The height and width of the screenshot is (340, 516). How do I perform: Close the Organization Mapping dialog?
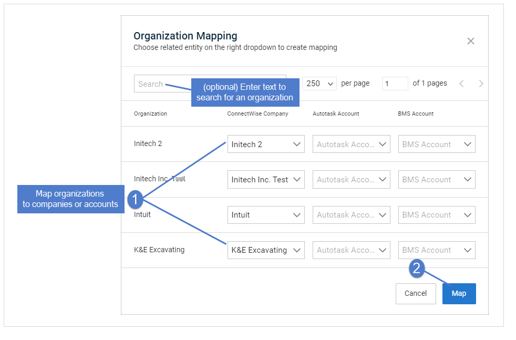(471, 41)
